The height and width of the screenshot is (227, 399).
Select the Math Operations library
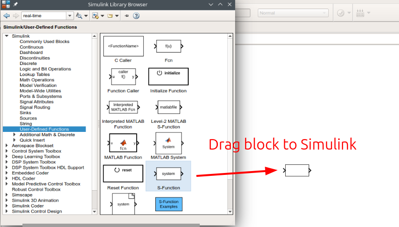37,80
